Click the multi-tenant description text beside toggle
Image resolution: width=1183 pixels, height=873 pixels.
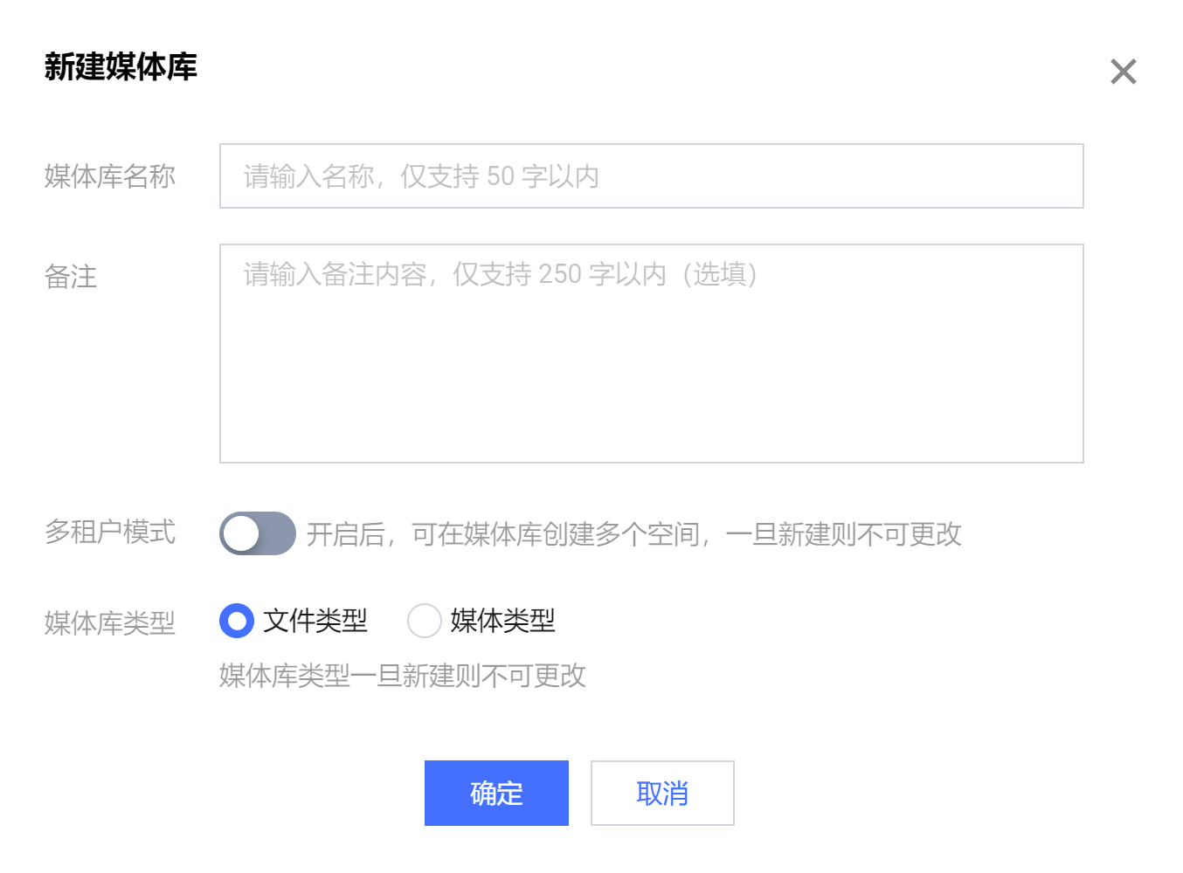633,534
